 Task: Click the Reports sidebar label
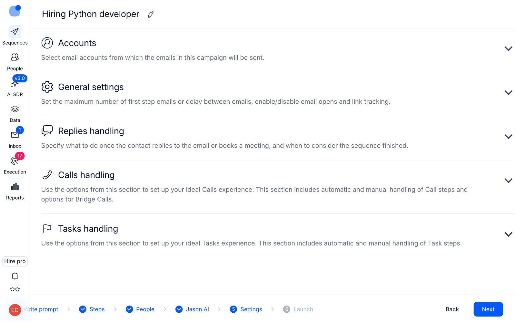15,198
